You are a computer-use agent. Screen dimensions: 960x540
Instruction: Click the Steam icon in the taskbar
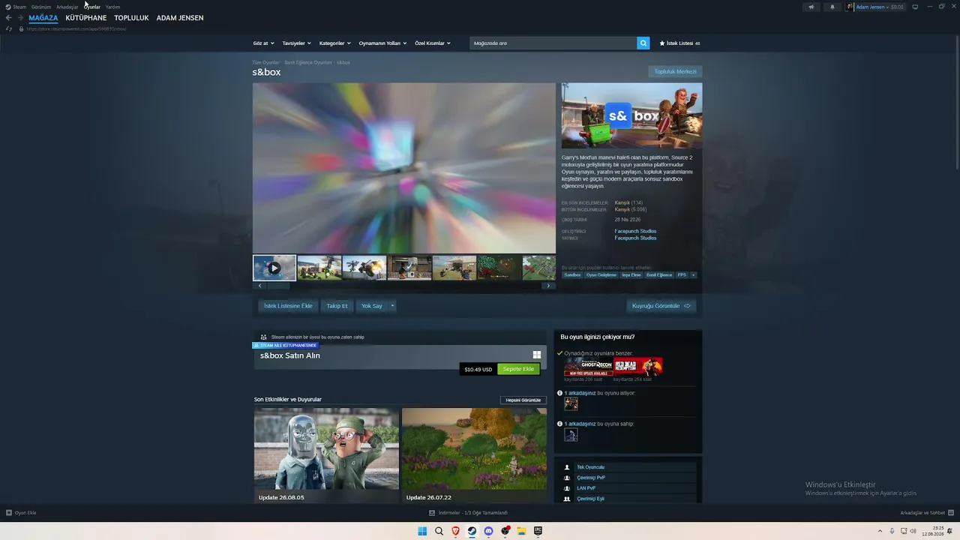pos(472,531)
